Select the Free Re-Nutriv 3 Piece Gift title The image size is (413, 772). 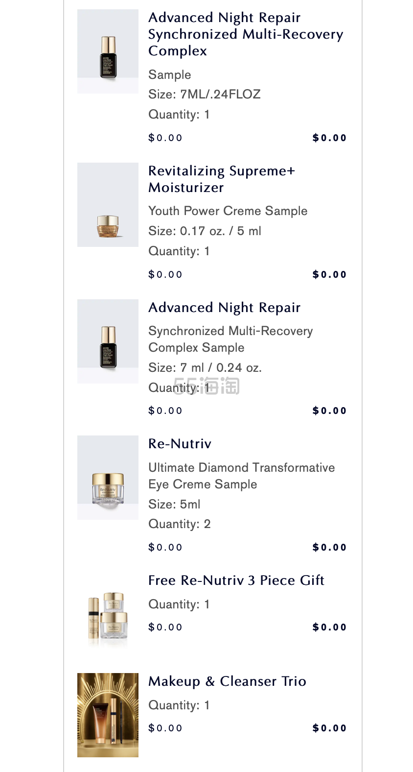tap(236, 580)
